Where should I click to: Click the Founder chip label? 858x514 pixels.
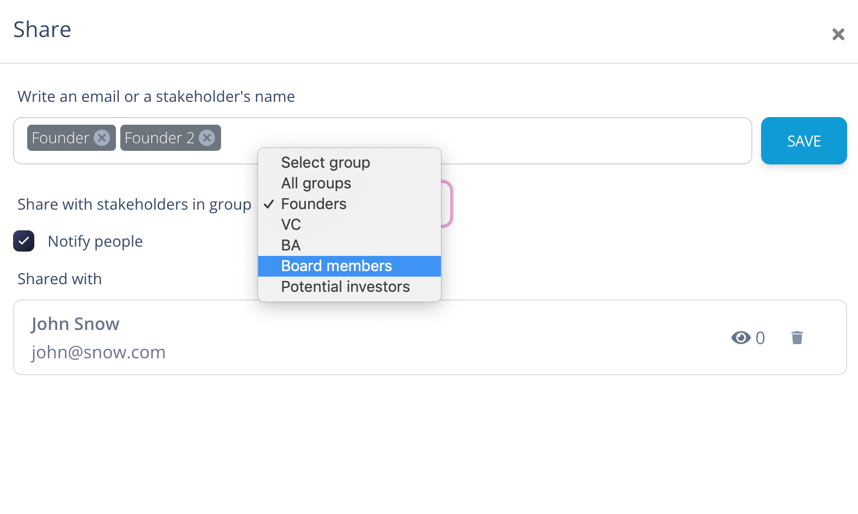point(60,138)
